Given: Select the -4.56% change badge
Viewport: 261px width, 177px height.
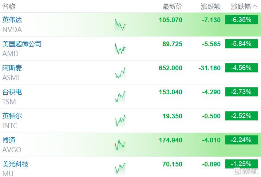Looking at the screenshot, I should click(x=241, y=68).
